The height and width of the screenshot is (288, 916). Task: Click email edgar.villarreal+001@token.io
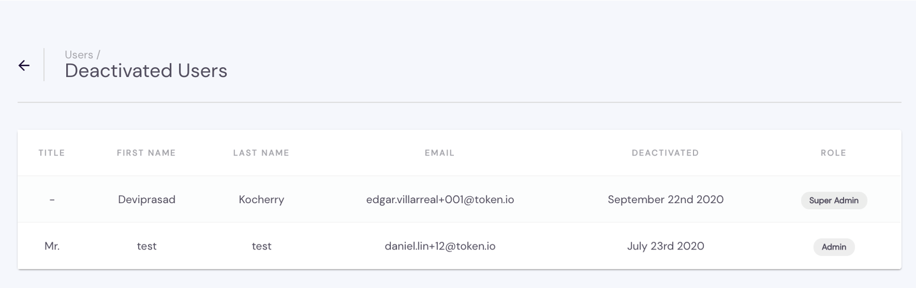coord(440,199)
